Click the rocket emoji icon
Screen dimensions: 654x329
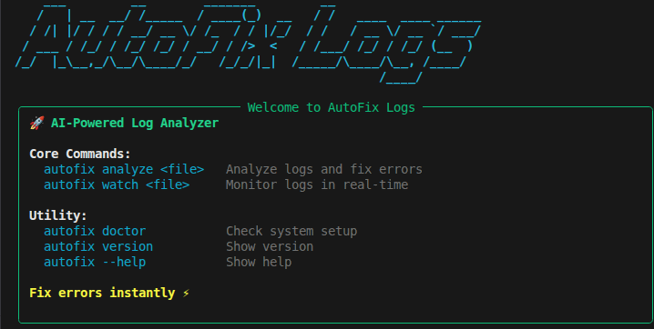point(37,123)
